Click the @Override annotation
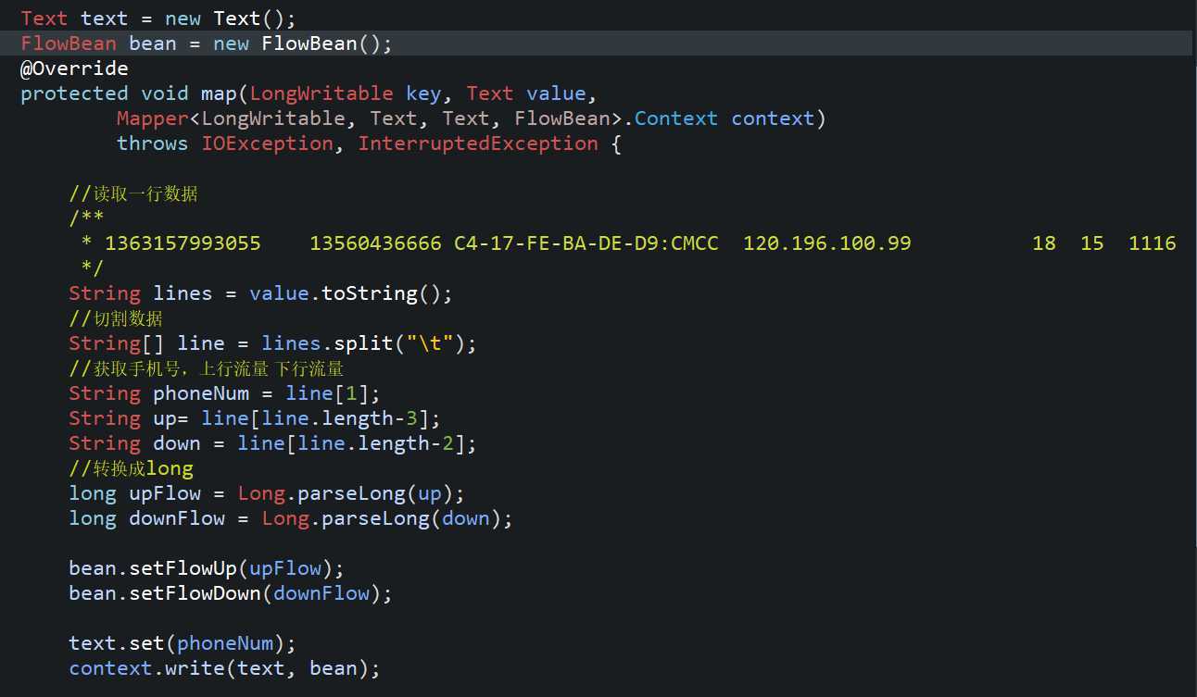The width and height of the screenshot is (1197, 697). (74, 68)
